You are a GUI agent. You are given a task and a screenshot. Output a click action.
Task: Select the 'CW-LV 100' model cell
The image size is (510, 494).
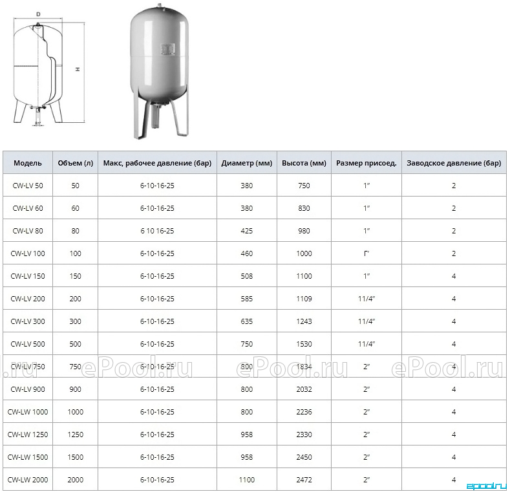[x=28, y=253]
